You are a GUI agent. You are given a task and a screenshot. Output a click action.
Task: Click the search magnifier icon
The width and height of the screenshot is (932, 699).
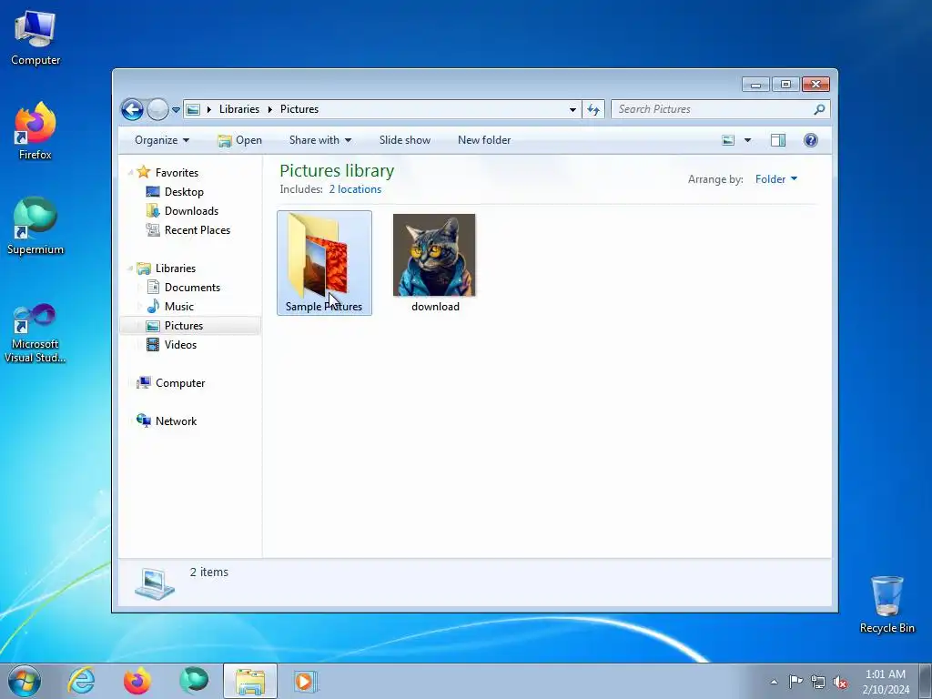(819, 109)
